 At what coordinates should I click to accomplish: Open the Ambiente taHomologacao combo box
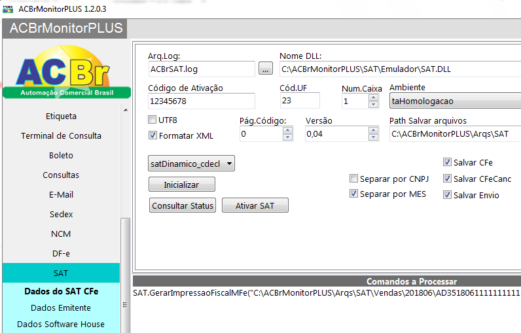pos(455,101)
